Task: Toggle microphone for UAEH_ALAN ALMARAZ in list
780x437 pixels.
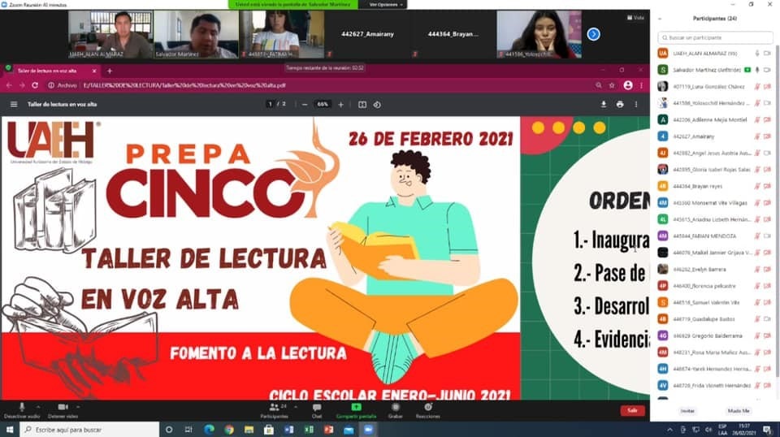Action: [757, 53]
